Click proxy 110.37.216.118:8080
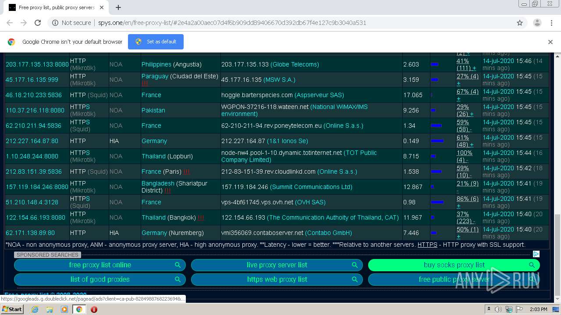 [x=35, y=110]
